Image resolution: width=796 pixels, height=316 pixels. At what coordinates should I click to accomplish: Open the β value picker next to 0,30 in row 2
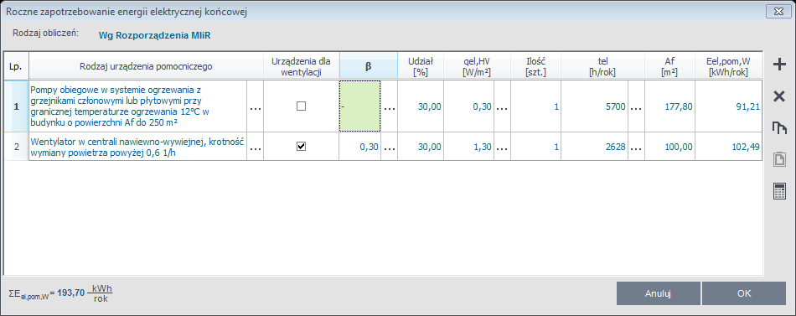coord(389,148)
